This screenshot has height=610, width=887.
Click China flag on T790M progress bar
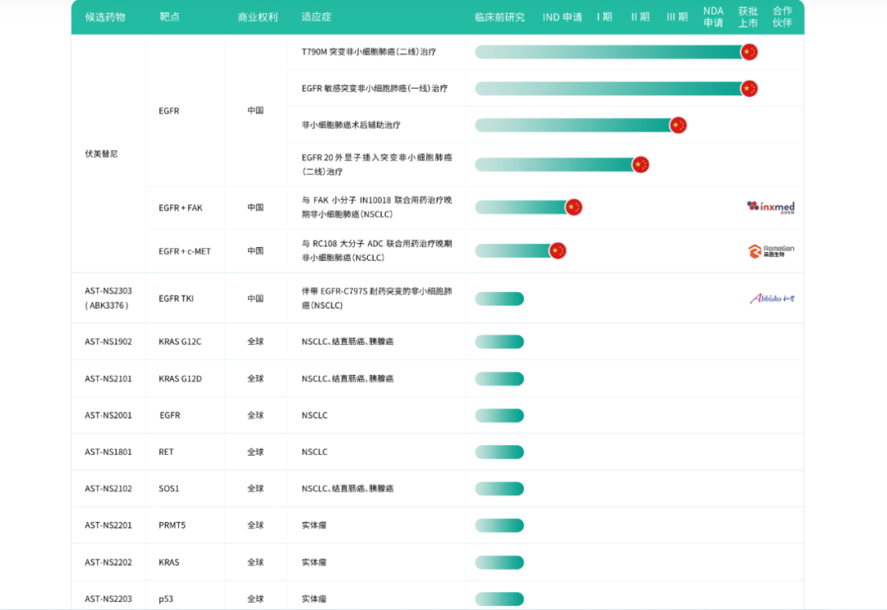click(x=748, y=52)
